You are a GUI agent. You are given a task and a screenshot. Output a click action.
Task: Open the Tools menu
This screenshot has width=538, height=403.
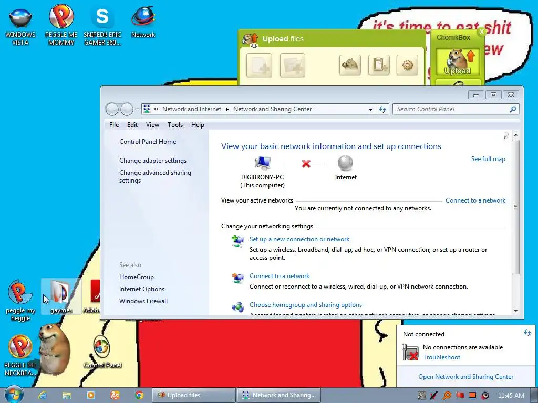pyautogui.click(x=175, y=125)
